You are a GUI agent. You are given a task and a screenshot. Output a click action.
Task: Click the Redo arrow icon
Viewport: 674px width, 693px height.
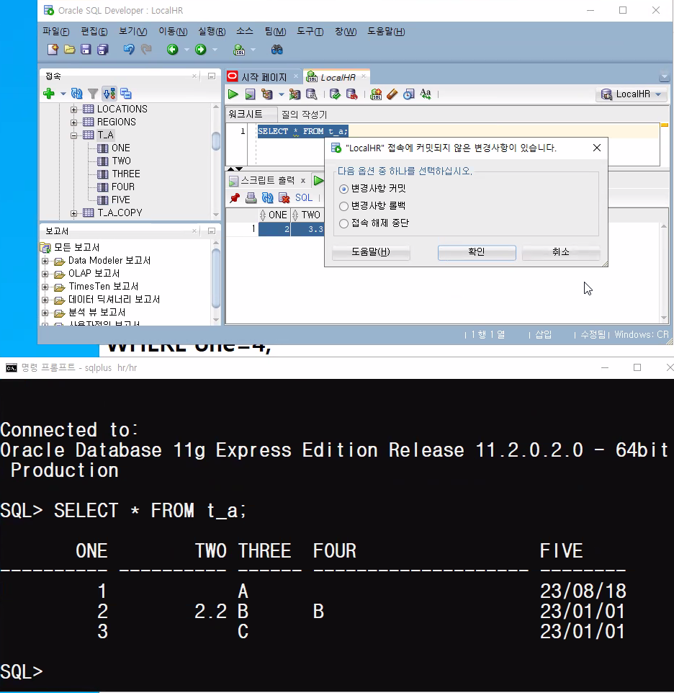[x=146, y=50]
